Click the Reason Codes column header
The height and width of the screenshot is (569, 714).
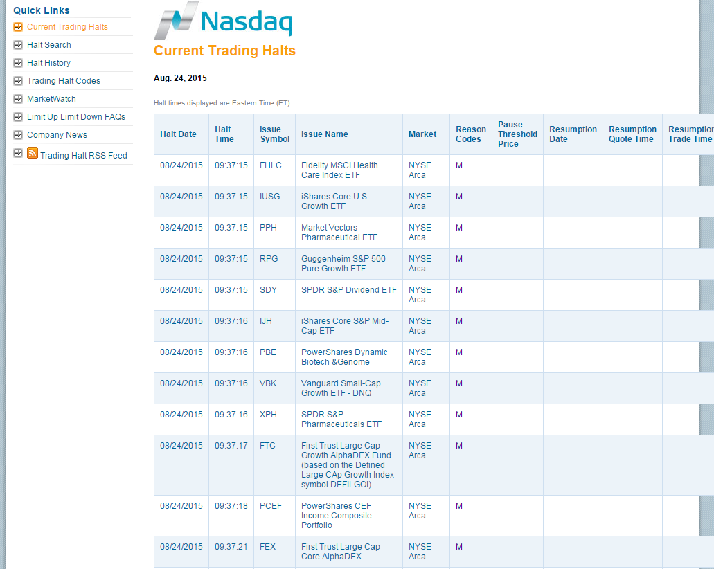(471, 134)
